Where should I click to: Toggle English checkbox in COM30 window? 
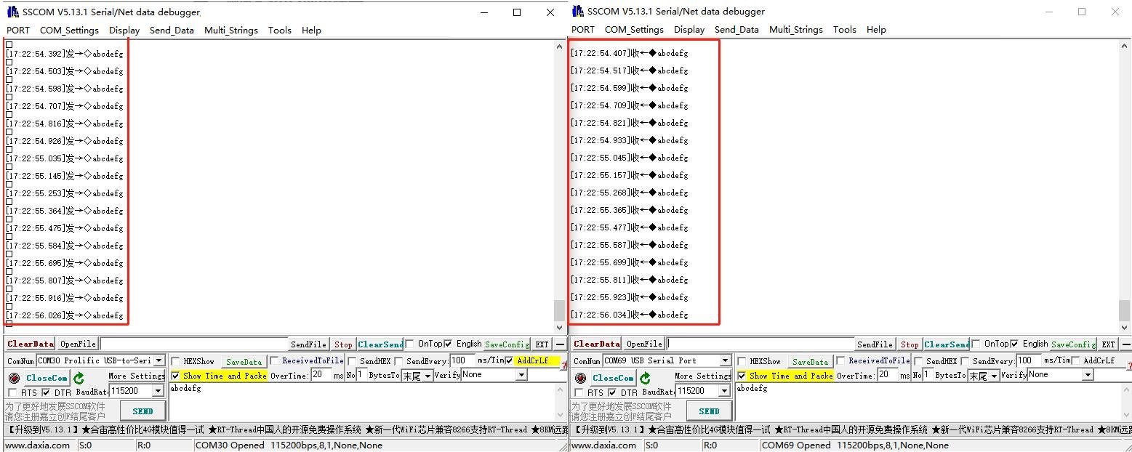(x=448, y=344)
